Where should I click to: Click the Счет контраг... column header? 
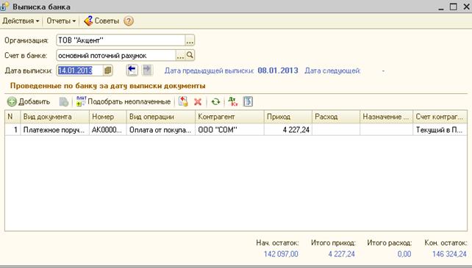pyautogui.click(x=440, y=117)
